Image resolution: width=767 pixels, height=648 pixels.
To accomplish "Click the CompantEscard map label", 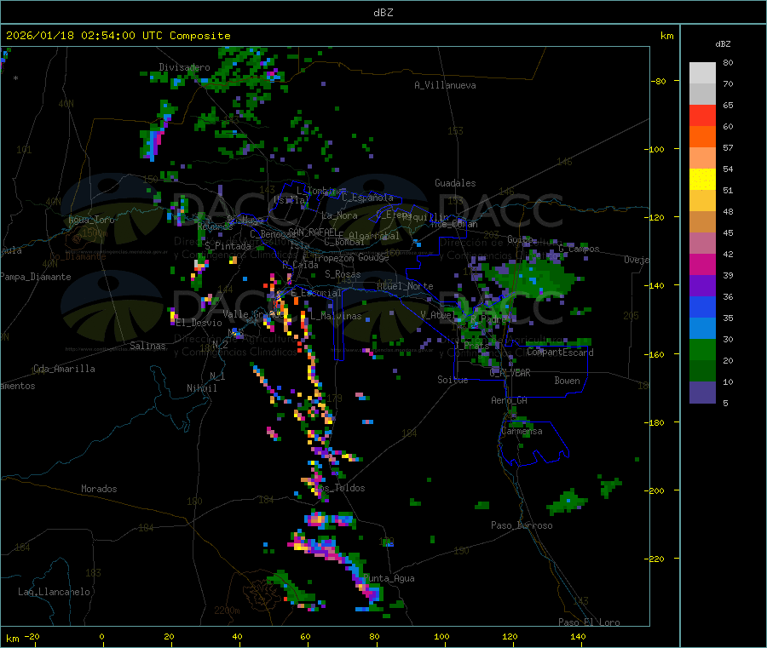I will pos(560,353).
